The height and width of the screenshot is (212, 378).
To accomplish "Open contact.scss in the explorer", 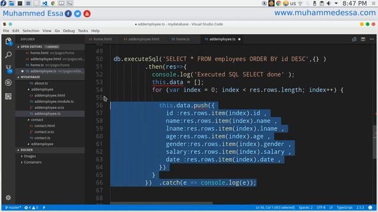I will point(44,132).
